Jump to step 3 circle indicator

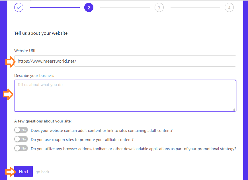(x=159, y=8)
